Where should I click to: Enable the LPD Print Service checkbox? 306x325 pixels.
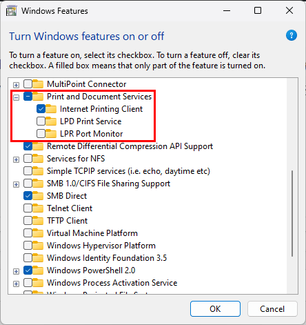click(x=41, y=121)
